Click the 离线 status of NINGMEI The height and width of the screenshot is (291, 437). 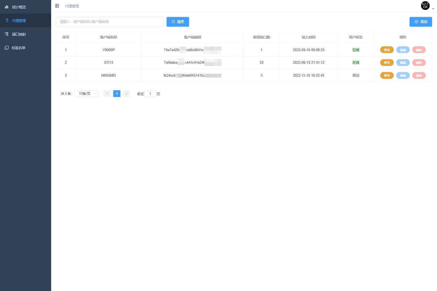point(356,75)
